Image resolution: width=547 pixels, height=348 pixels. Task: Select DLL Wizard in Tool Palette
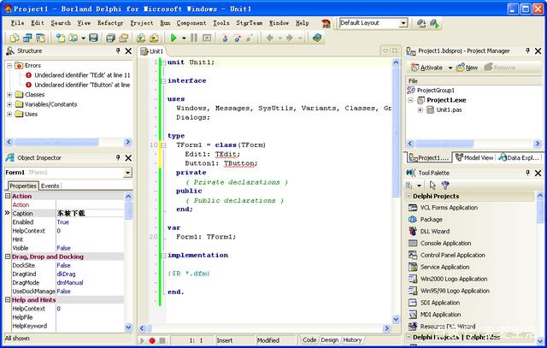(x=435, y=232)
